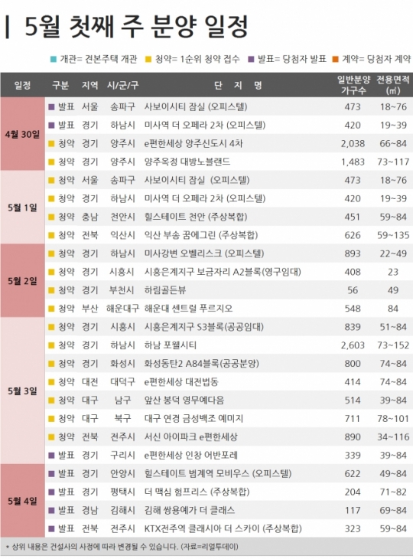Image resolution: width=413 pixels, height=559 pixels.
Task: Click the 73~117 area value
Action: pos(393,162)
